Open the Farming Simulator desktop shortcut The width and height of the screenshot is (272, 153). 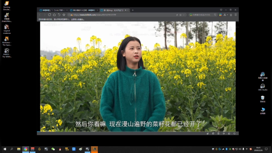tap(6, 6)
